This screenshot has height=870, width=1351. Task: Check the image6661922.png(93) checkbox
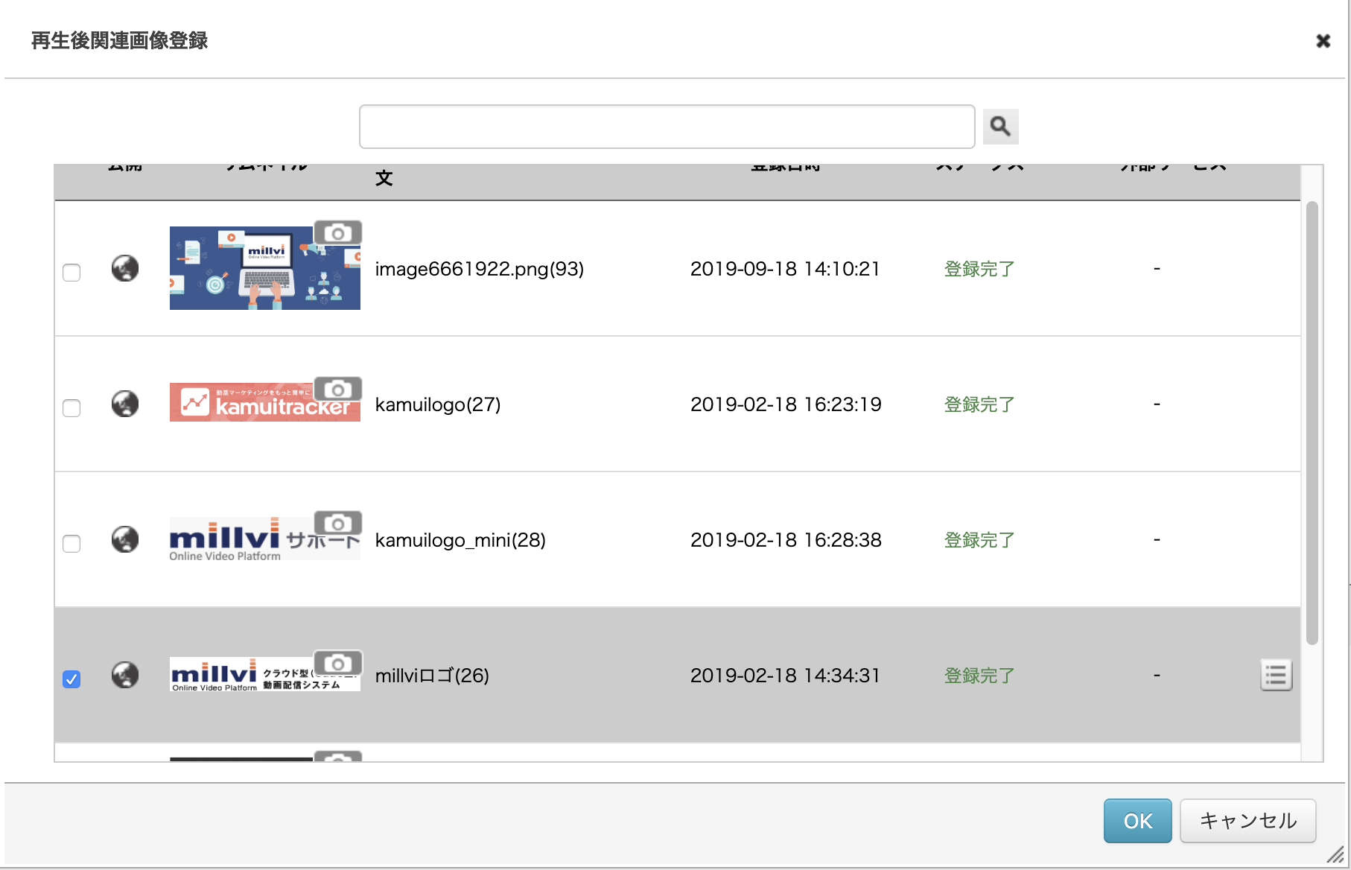[x=71, y=273]
